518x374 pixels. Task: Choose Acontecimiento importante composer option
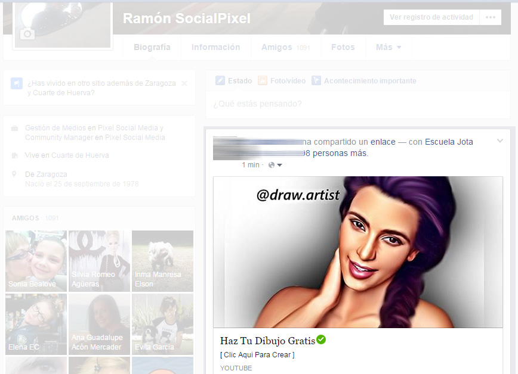pos(363,80)
